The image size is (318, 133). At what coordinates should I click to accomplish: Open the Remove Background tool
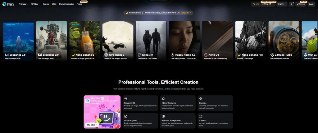coord(178,121)
